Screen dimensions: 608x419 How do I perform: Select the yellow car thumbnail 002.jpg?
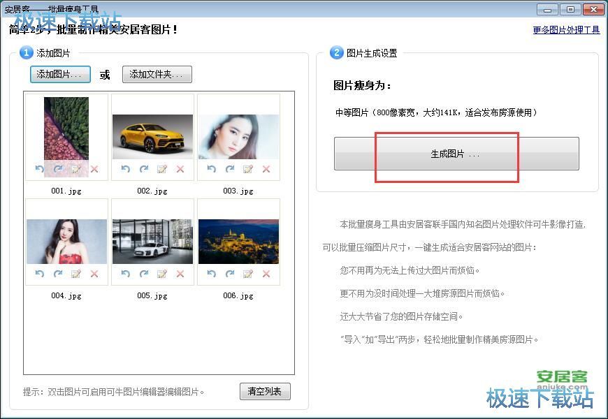tap(152, 137)
